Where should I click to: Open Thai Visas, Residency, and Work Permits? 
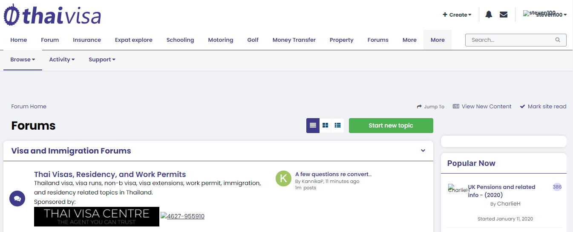[110, 174]
